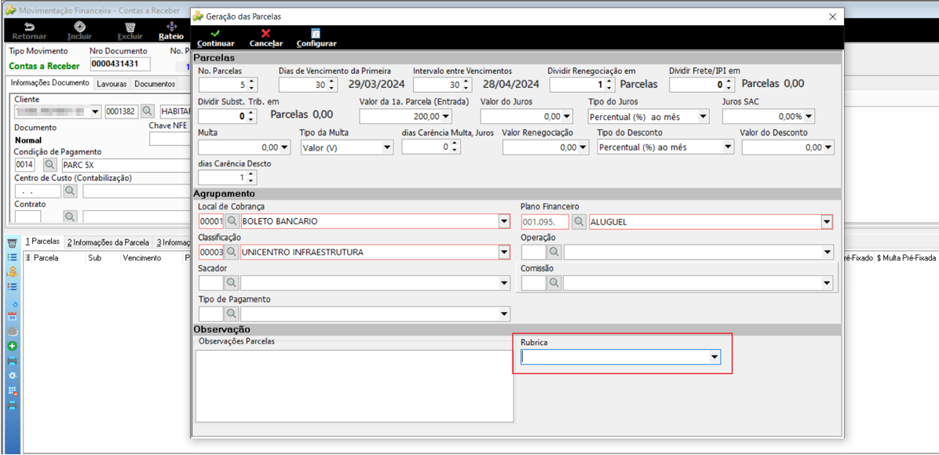Image resolution: width=939 pixels, height=455 pixels.
Task: Switch to the Lavouras tab
Action: [x=112, y=84]
